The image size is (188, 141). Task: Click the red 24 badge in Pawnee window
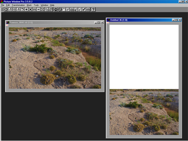[7, 25]
